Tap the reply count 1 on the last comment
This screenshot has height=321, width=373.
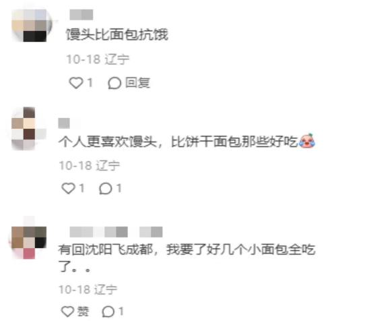[x=121, y=312]
